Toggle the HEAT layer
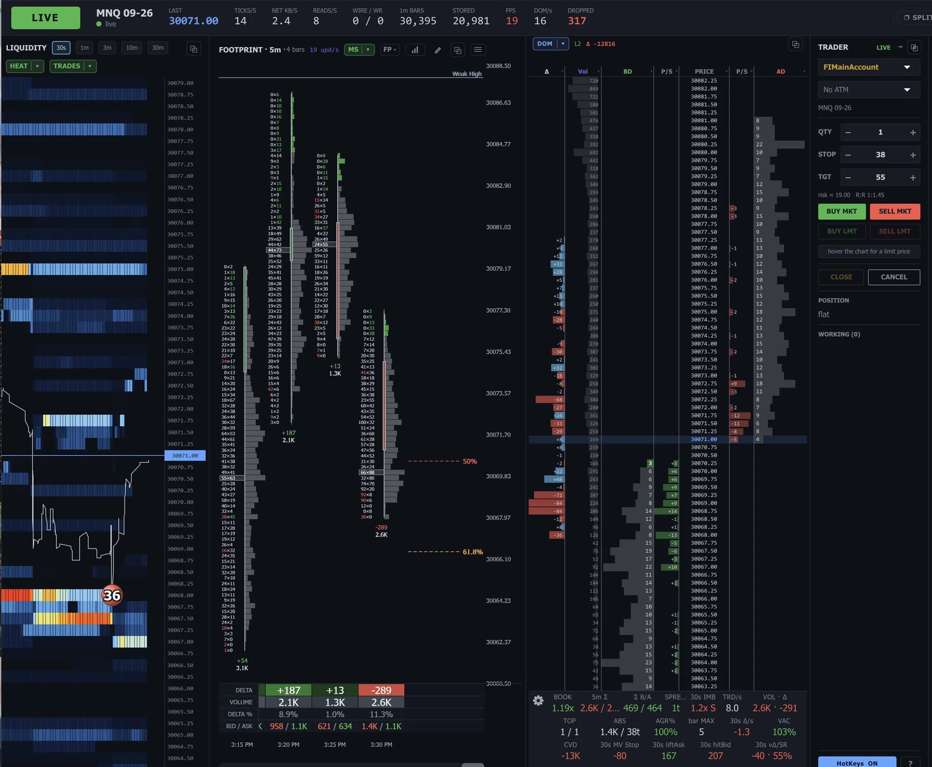Screen dimensions: 932x767 (x=19, y=66)
